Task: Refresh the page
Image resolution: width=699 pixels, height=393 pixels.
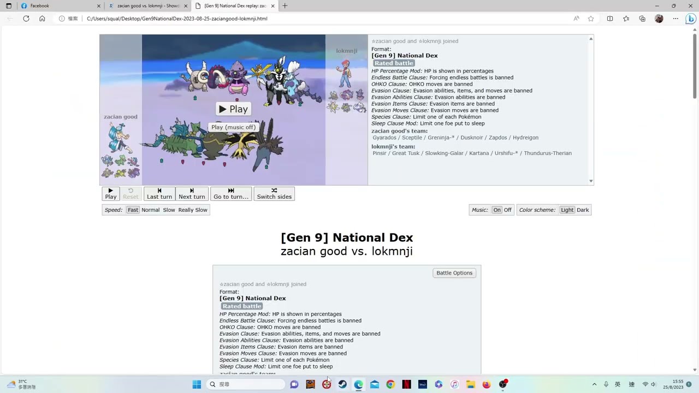Action: coord(26,19)
